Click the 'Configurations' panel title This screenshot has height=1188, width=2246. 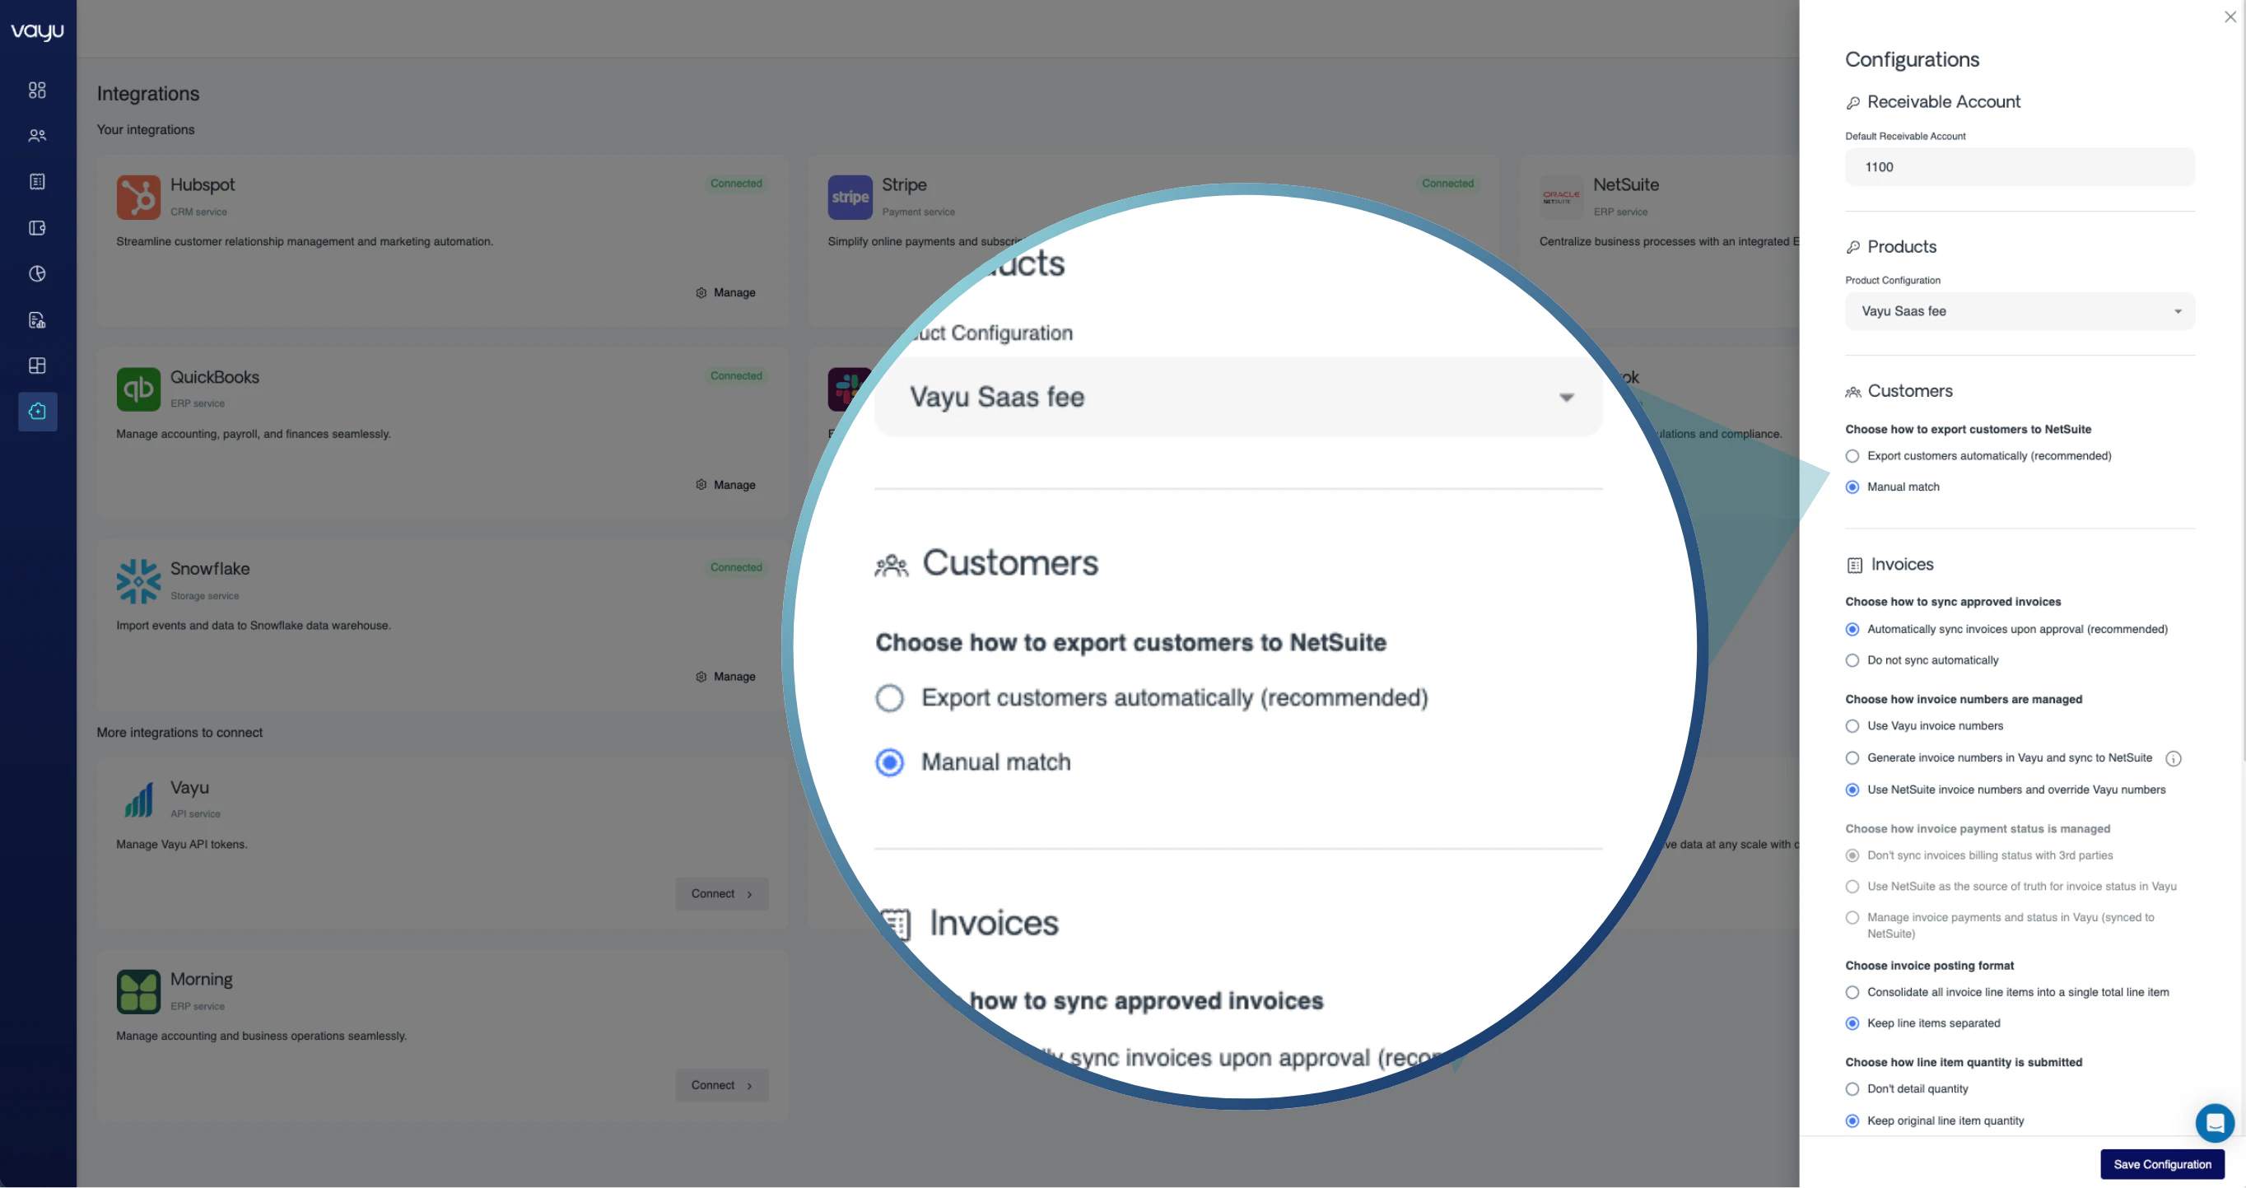1912,59
